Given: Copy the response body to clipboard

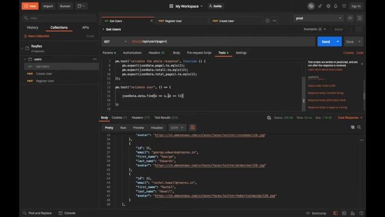Looking at the screenshot, I should click(x=353, y=127).
